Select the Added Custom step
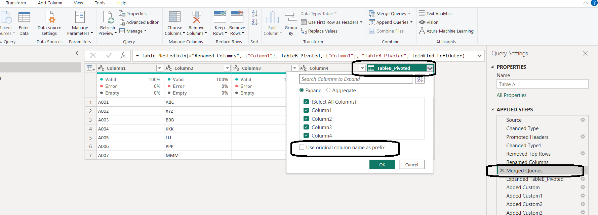598x215 pixels. coord(523,187)
